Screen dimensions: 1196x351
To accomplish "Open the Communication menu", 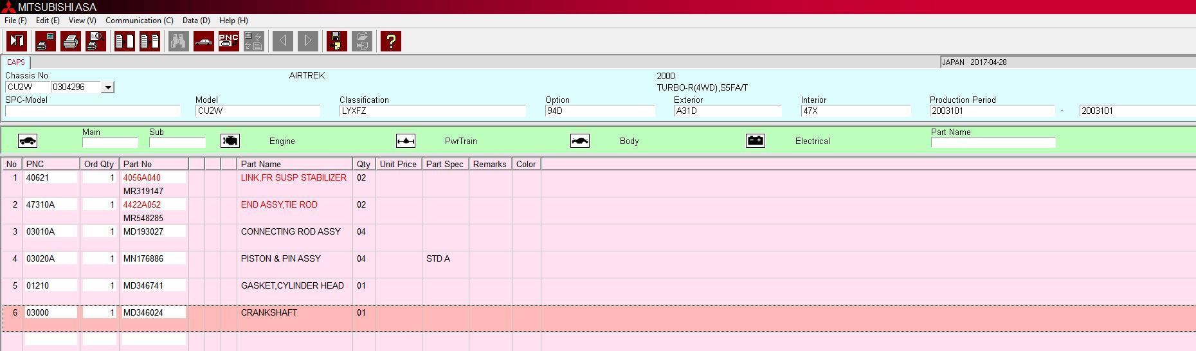I will [x=139, y=21].
